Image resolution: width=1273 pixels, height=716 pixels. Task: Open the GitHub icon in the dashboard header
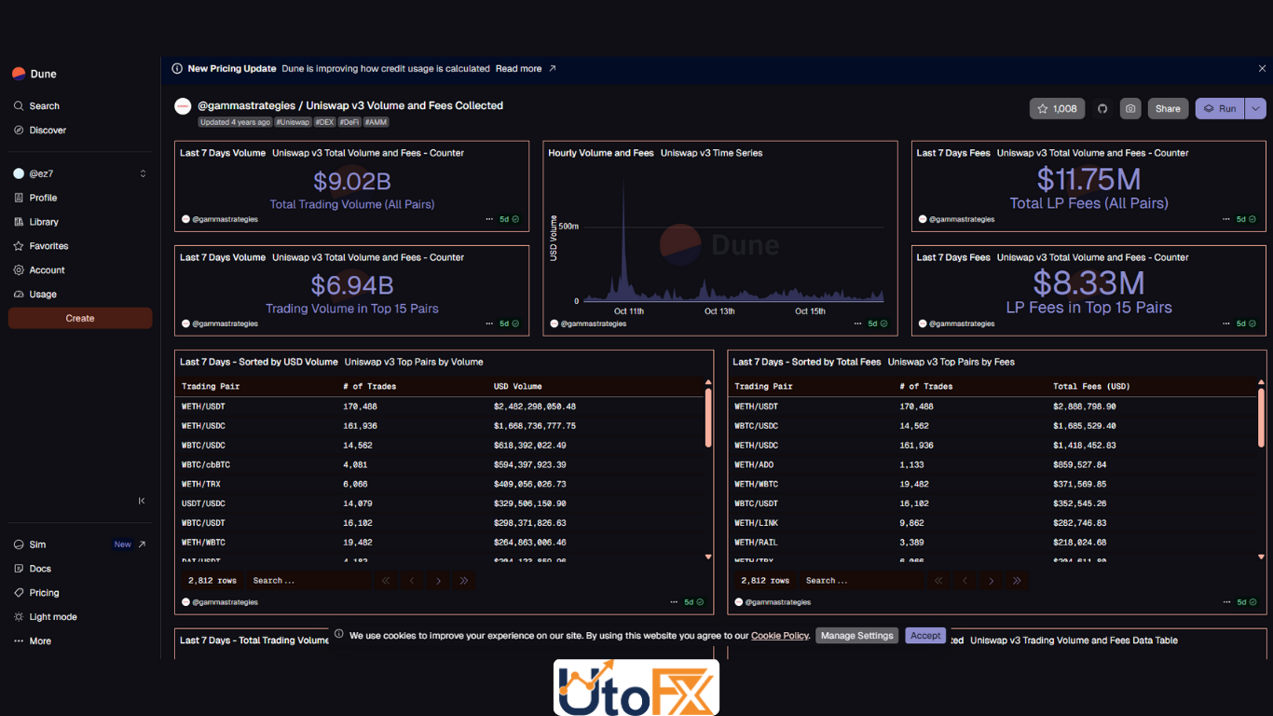pos(1102,109)
